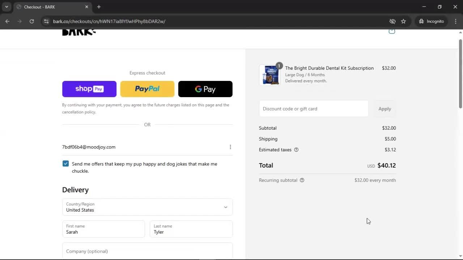Screen dimensions: 463x260
Task: Bookmark this page with star icon
Action: coord(403,21)
